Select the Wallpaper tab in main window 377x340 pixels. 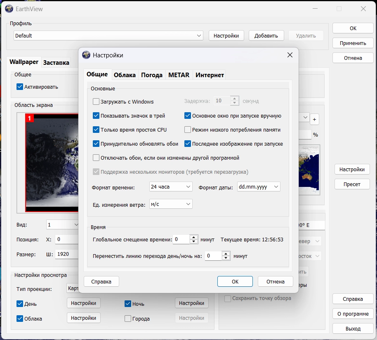(24, 62)
